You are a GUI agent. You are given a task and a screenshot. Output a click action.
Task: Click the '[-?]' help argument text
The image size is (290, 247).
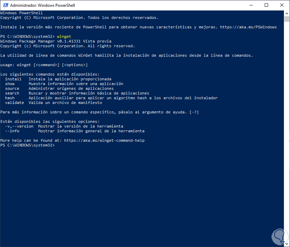coord(194,112)
